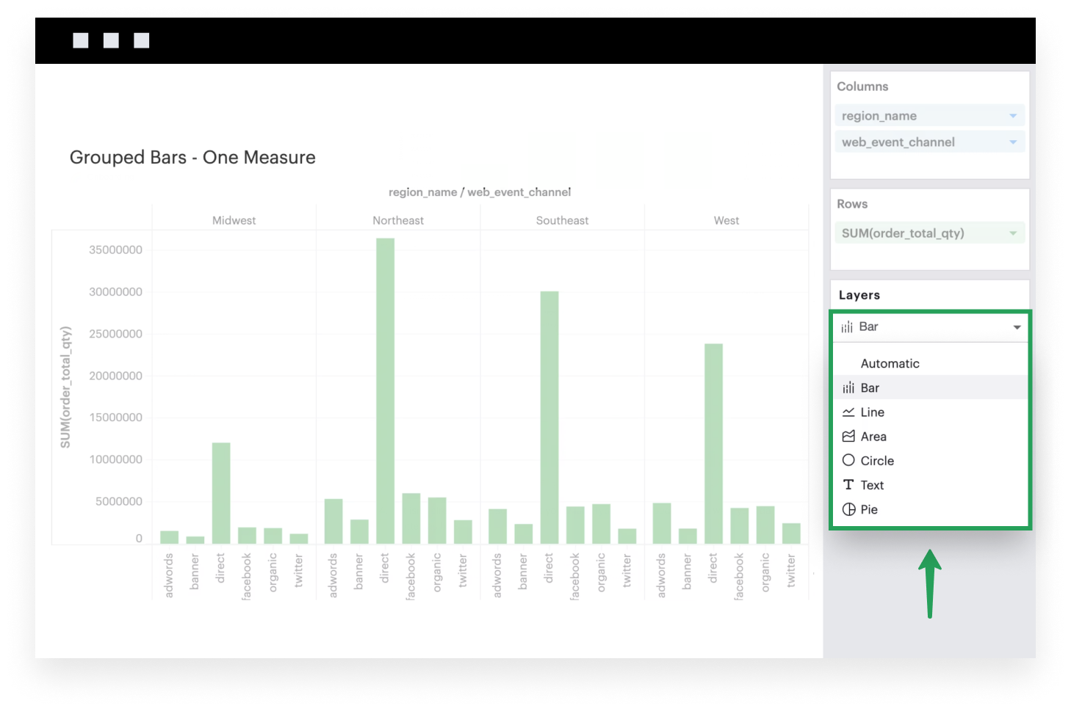Click the Midwest region header label

click(234, 220)
